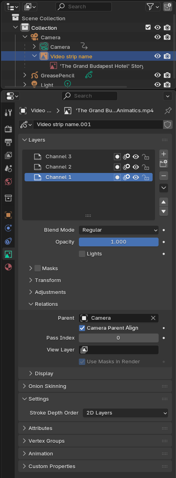This screenshot has height=478, width=176.
Task: Hide the Camera object in viewport
Action: click(158, 37)
